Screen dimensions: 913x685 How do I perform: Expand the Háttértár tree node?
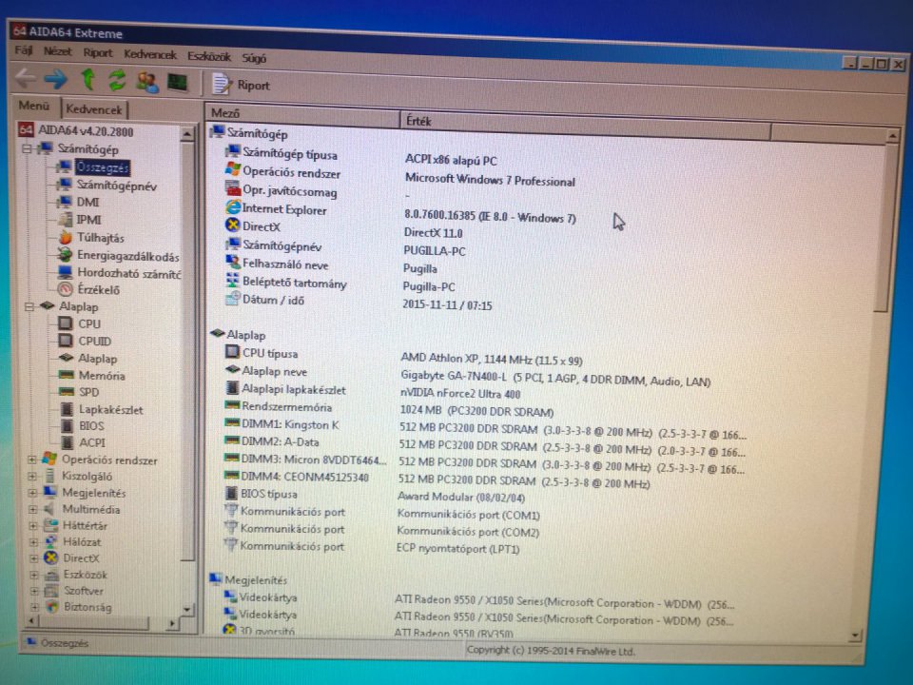click(33, 525)
